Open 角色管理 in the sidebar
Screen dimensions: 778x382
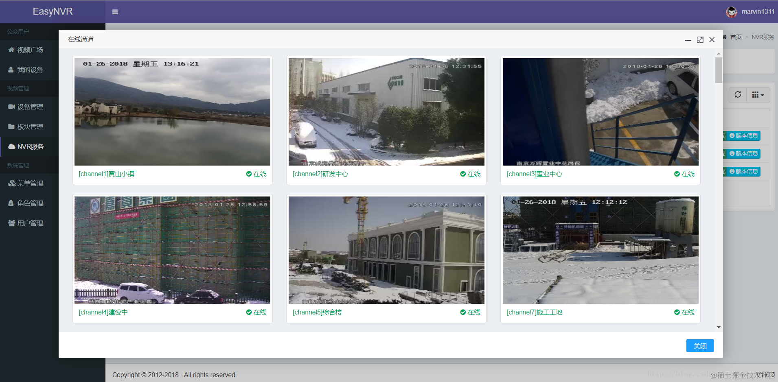coord(29,203)
